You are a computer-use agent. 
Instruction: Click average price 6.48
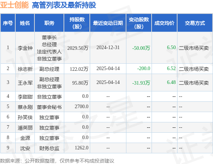[x=171, y=82]
